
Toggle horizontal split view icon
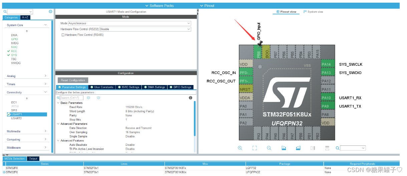coord(327,148)
